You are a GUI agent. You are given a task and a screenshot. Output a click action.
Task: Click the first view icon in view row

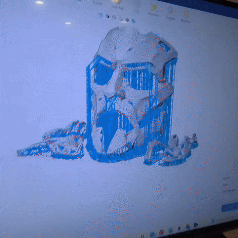click(101, 16)
